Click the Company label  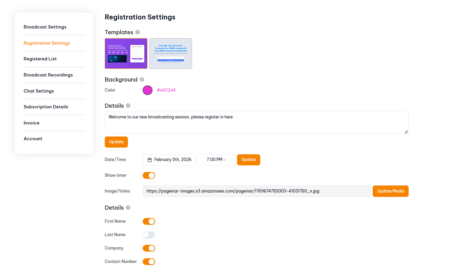(x=114, y=248)
